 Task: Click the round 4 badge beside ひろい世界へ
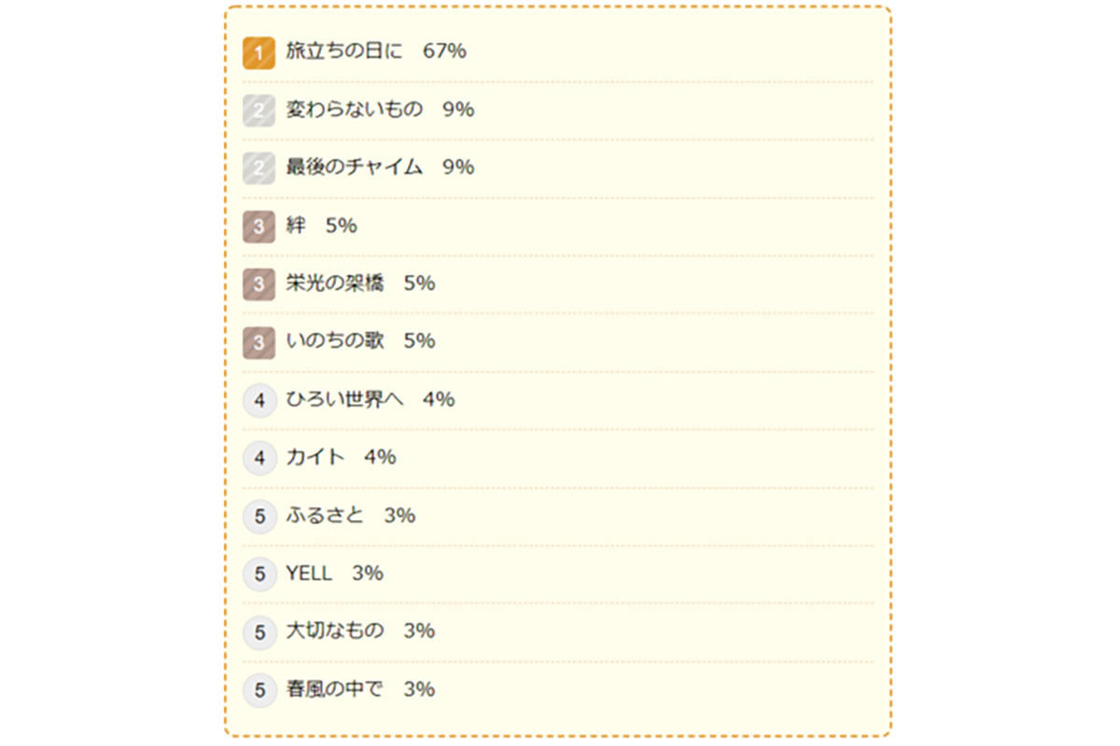pyautogui.click(x=259, y=401)
